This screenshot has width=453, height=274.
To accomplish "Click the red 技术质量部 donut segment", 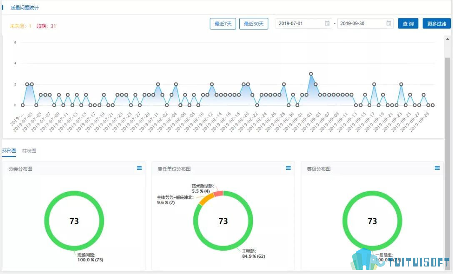I will 218,194.
